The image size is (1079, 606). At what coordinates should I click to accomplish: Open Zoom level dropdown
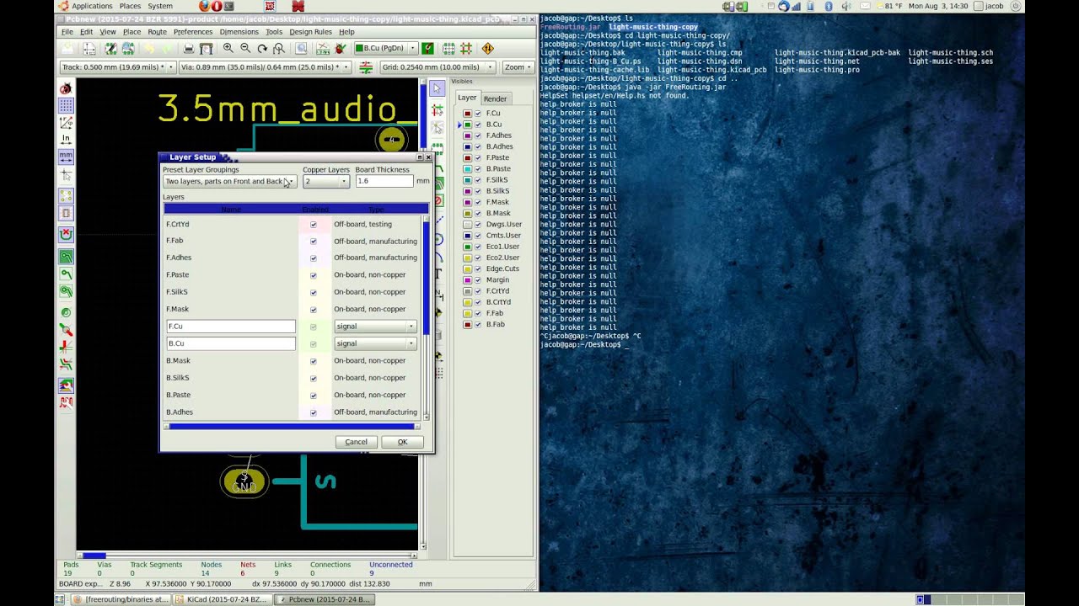click(517, 67)
